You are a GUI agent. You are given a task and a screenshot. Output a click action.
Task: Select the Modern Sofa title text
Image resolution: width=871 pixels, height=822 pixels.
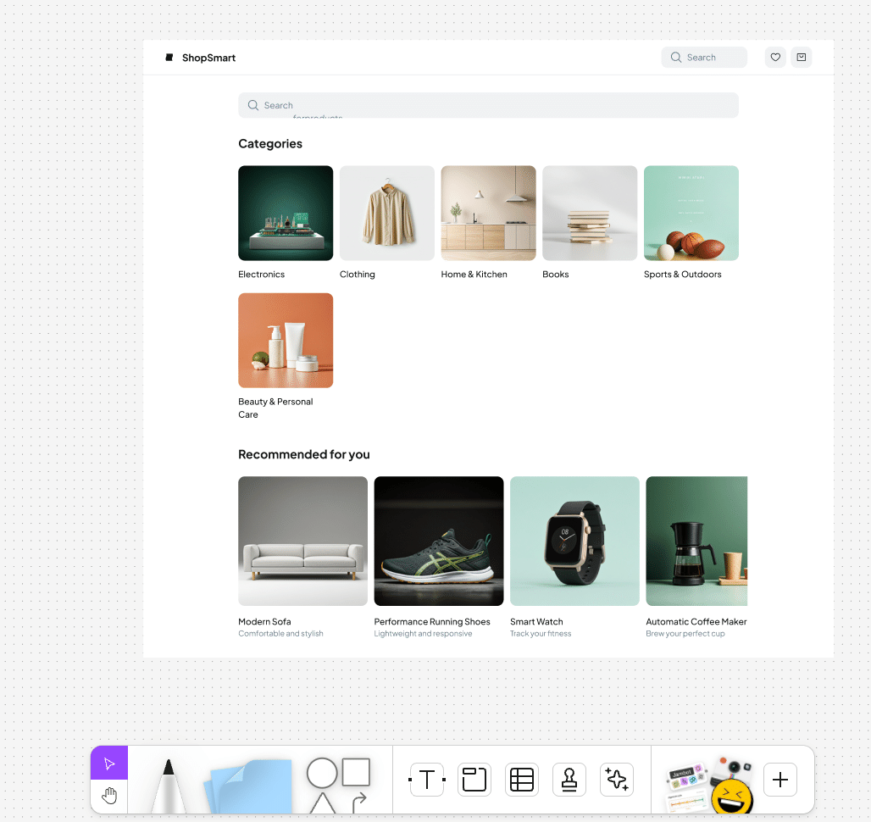point(264,621)
